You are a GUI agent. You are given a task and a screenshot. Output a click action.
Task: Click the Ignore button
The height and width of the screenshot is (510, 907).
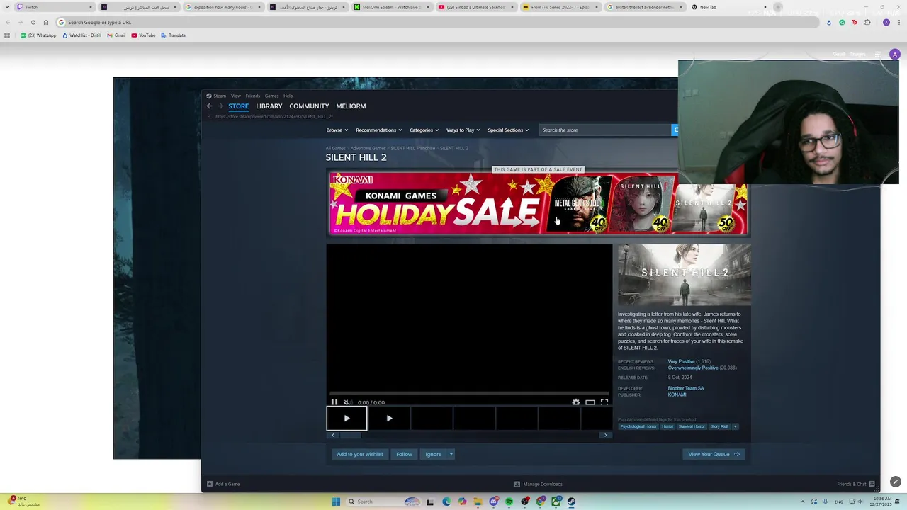tap(433, 454)
